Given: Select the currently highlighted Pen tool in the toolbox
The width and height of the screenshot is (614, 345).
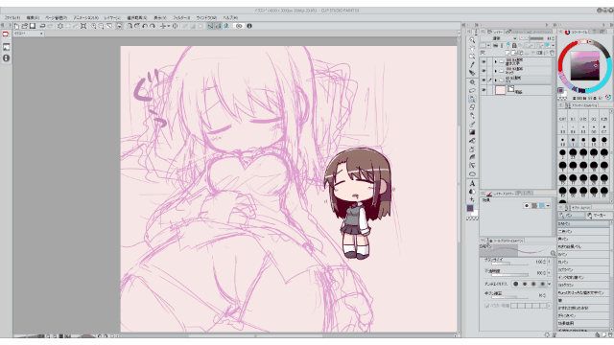Looking at the screenshot, I should coord(472,99).
